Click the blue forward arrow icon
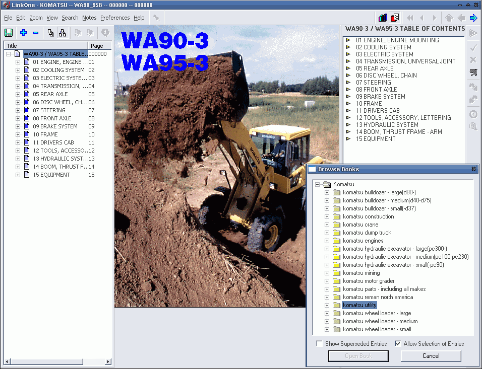Viewport: 482px width, 369px height. 473,18
